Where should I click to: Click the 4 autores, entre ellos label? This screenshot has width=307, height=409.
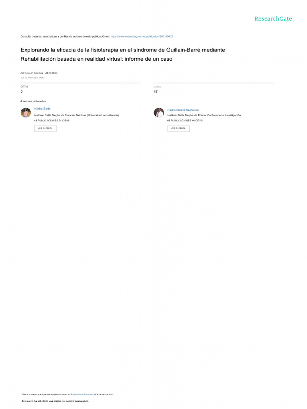pos(34,101)
